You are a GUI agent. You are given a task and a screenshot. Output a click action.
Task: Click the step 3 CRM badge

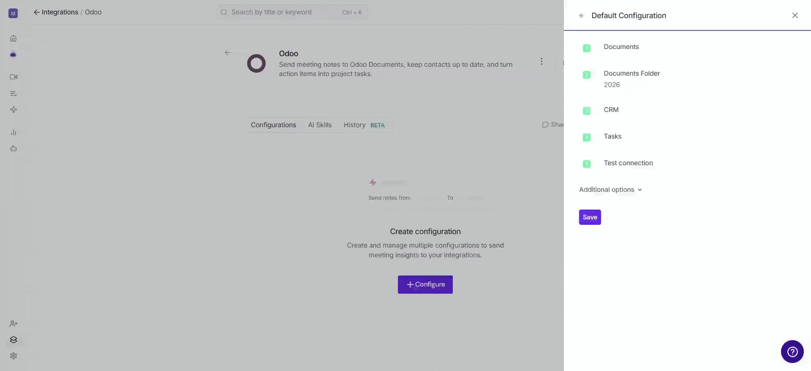coord(587,111)
